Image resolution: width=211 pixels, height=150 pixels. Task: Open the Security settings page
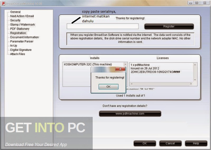tap(15, 20)
